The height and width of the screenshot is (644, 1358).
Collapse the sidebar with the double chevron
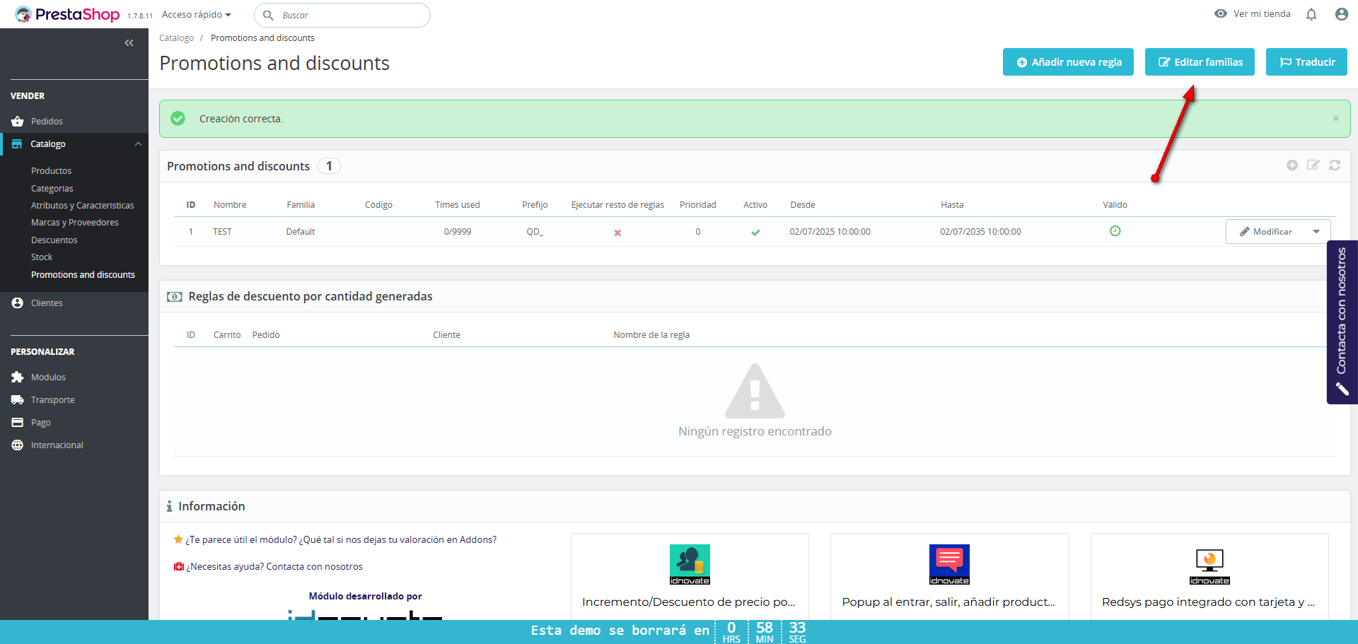pyautogui.click(x=129, y=43)
